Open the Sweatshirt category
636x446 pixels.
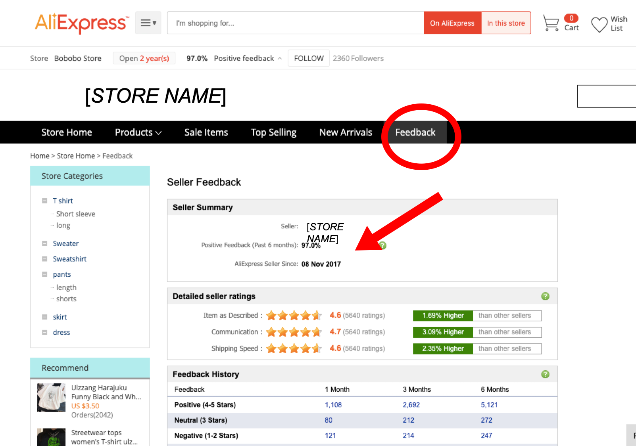click(70, 259)
